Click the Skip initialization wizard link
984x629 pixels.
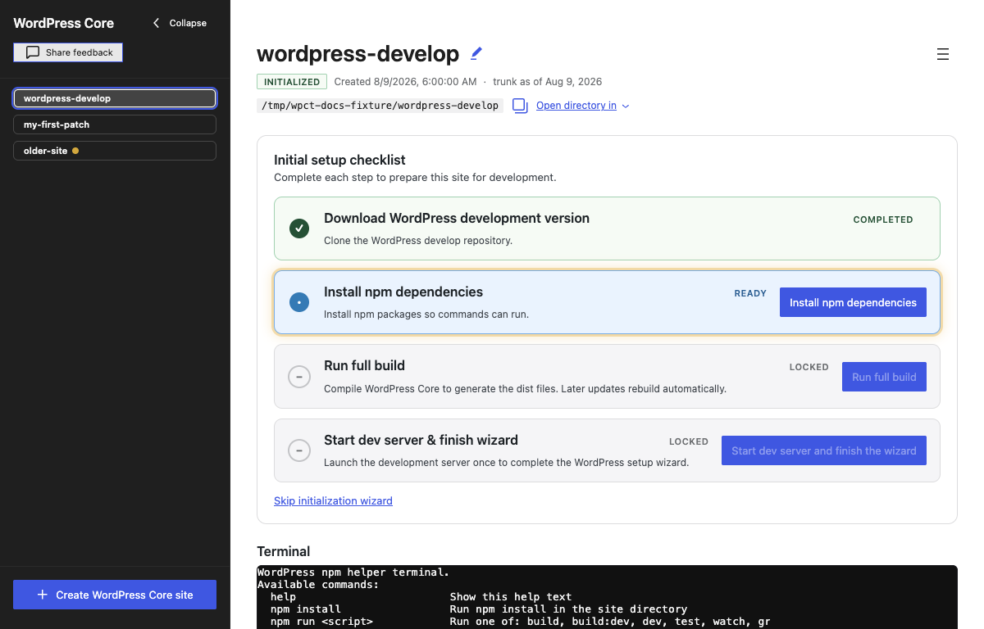[333, 500]
